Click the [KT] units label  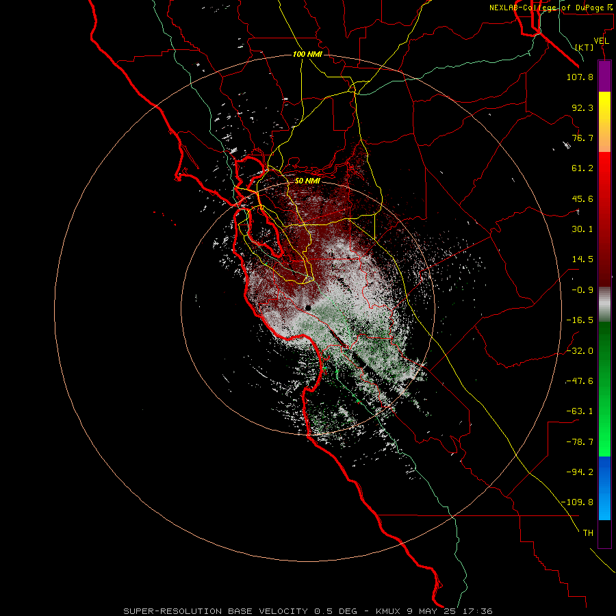(585, 47)
